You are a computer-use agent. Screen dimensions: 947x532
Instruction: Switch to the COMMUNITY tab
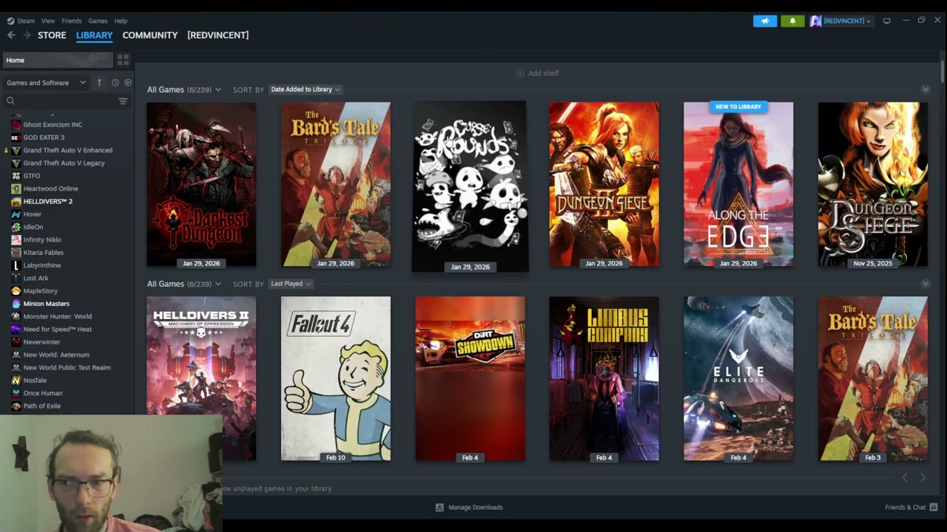pyautogui.click(x=150, y=35)
